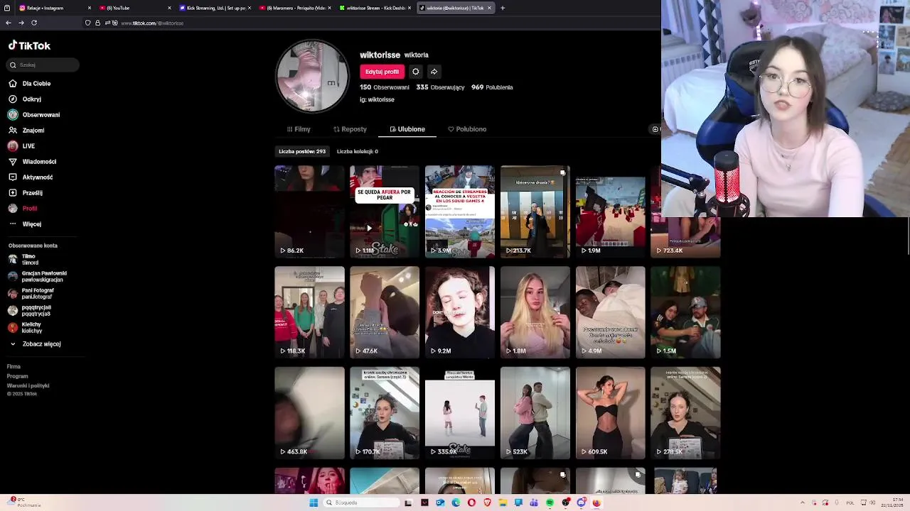
Task: Expand Zobacz więcej followed accounts
Action: pyautogui.click(x=35, y=344)
